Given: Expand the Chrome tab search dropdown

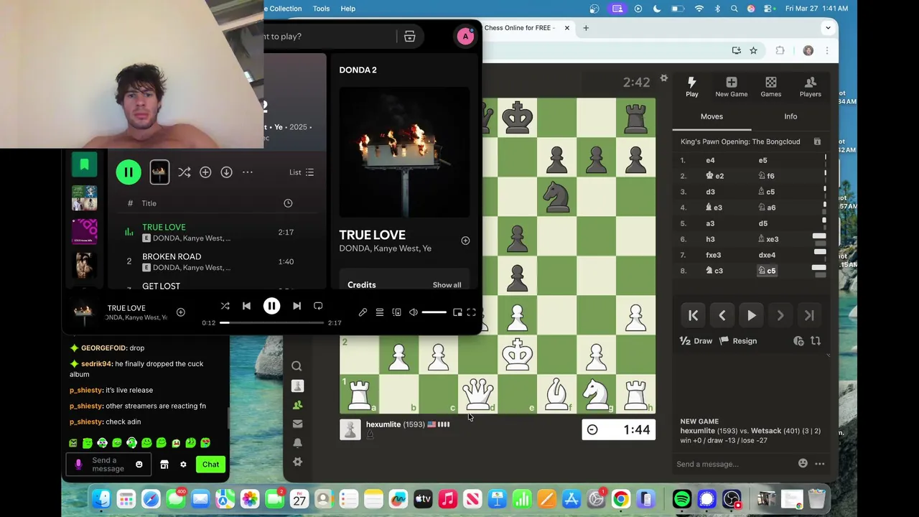Looking at the screenshot, I should 828,28.
